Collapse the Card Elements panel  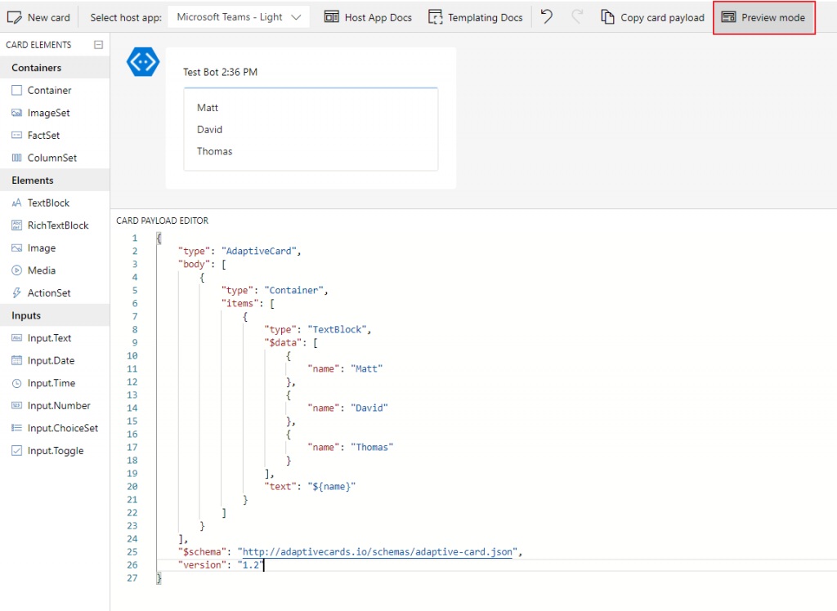pyautogui.click(x=100, y=44)
